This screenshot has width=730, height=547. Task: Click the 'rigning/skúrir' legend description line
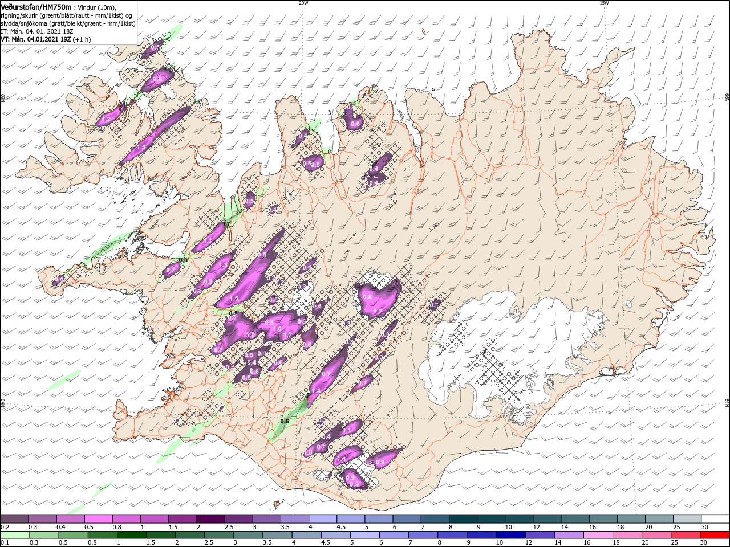pos(67,15)
